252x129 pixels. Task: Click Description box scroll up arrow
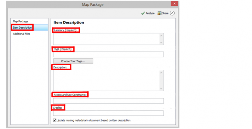point(161,73)
